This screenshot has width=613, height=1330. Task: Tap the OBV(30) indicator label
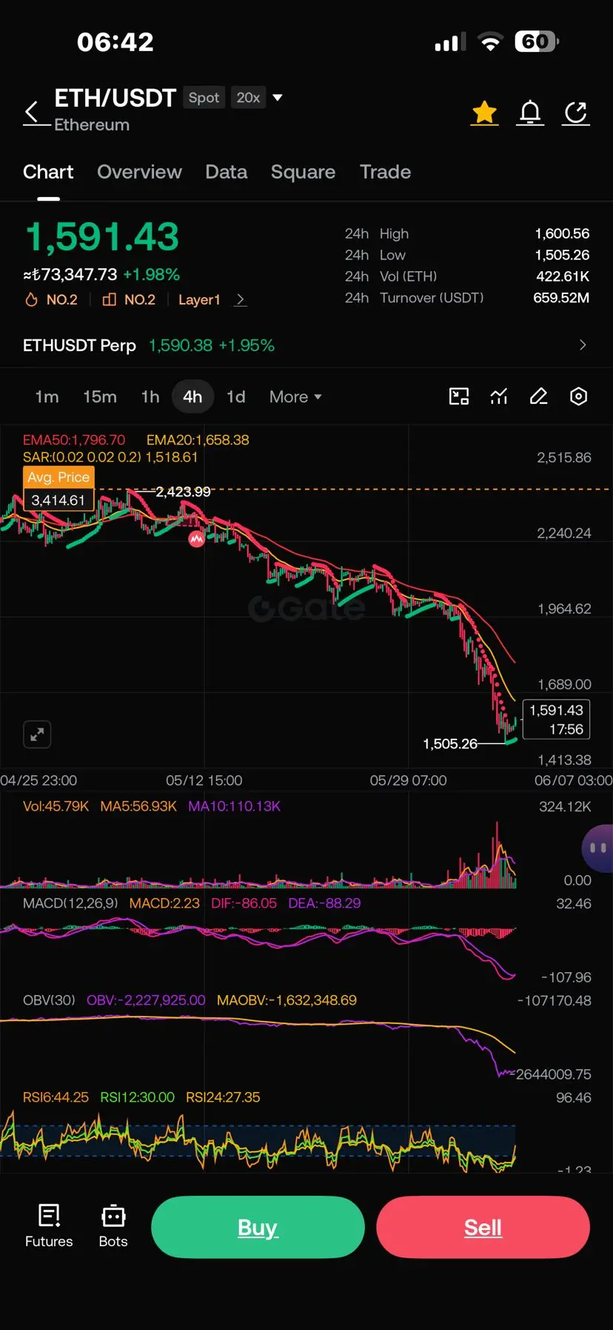(x=49, y=1000)
